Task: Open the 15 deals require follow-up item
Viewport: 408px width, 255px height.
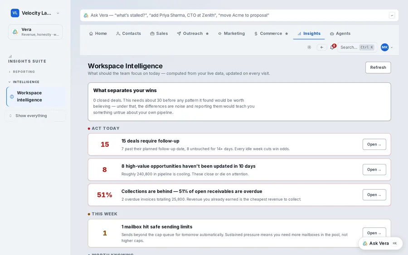Action: (374, 144)
